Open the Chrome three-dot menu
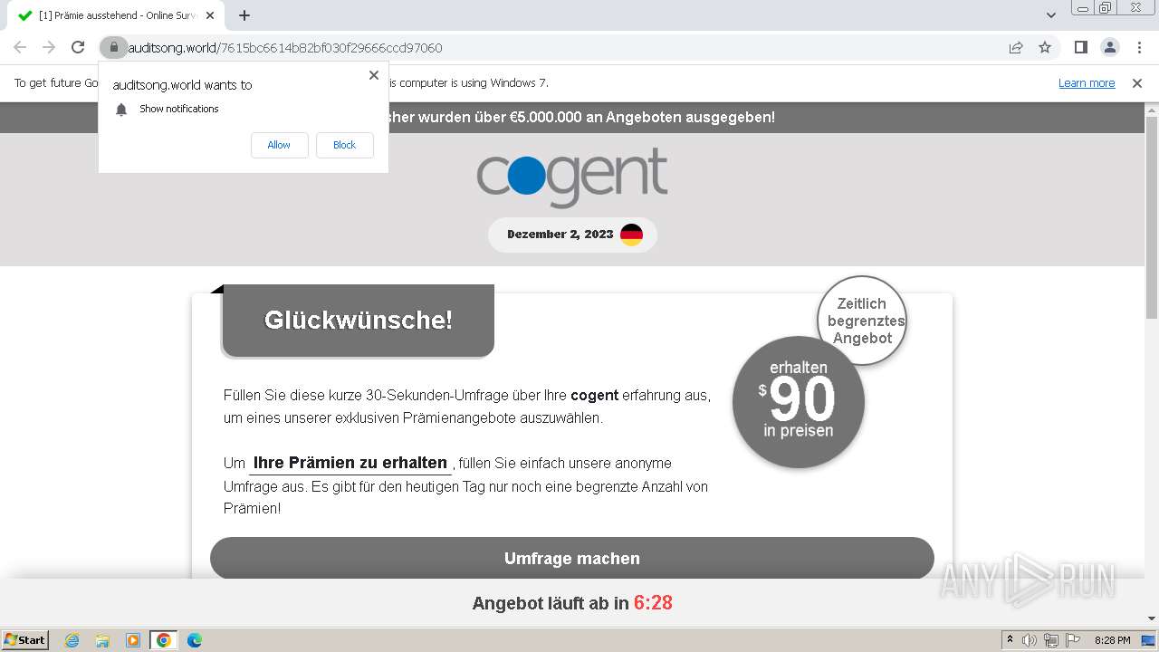 (x=1138, y=47)
